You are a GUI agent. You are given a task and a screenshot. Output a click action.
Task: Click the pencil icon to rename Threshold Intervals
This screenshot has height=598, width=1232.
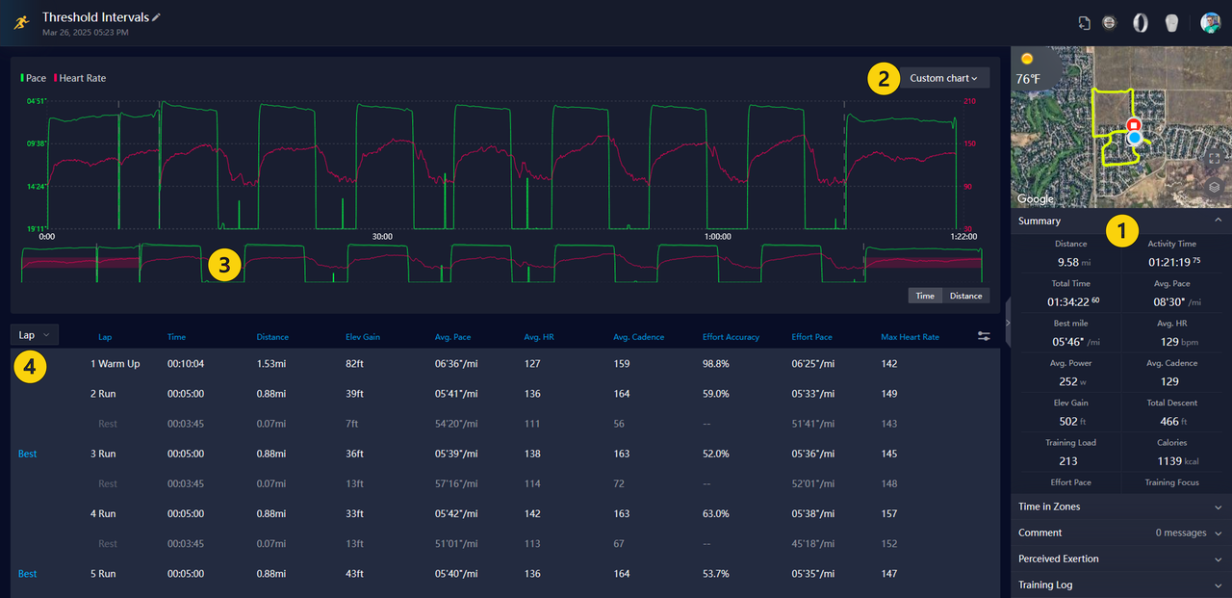[x=157, y=17]
